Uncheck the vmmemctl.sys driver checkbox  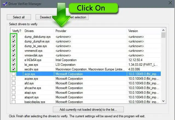pyautogui.click(x=13, y=50)
